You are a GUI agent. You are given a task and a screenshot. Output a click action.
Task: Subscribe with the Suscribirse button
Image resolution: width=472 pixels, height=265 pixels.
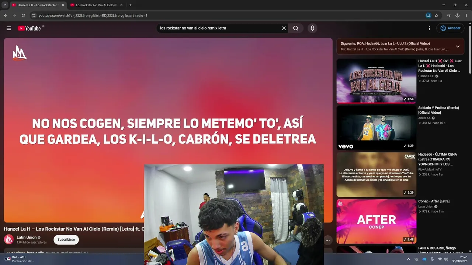66,240
